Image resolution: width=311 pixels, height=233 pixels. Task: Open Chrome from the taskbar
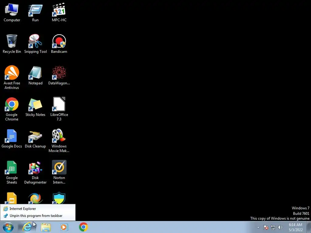tap(83, 227)
